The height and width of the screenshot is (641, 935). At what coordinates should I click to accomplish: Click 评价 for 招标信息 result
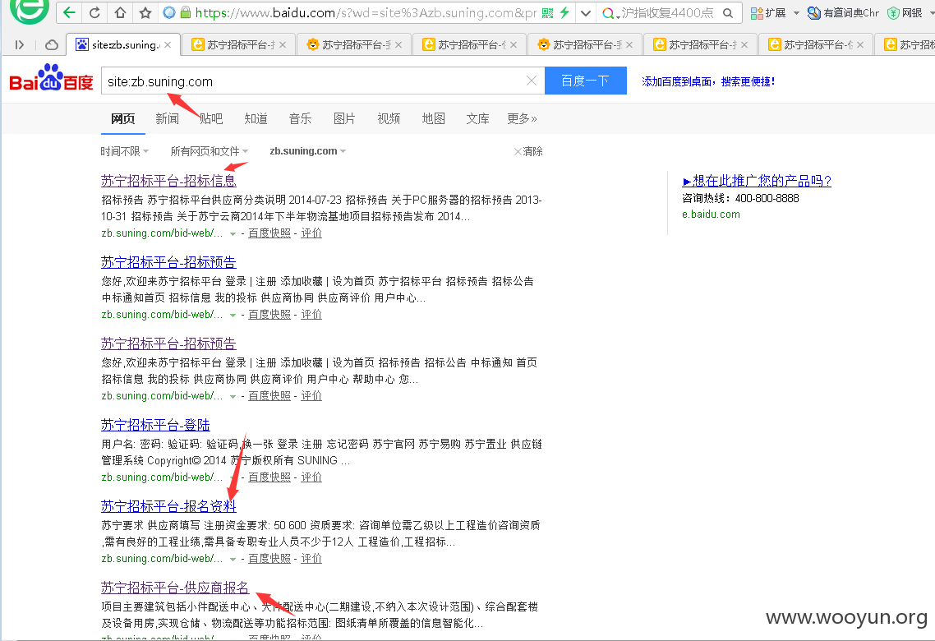click(x=311, y=233)
